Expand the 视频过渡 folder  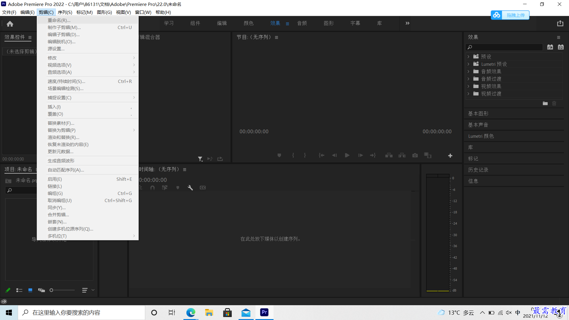coord(468,94)
